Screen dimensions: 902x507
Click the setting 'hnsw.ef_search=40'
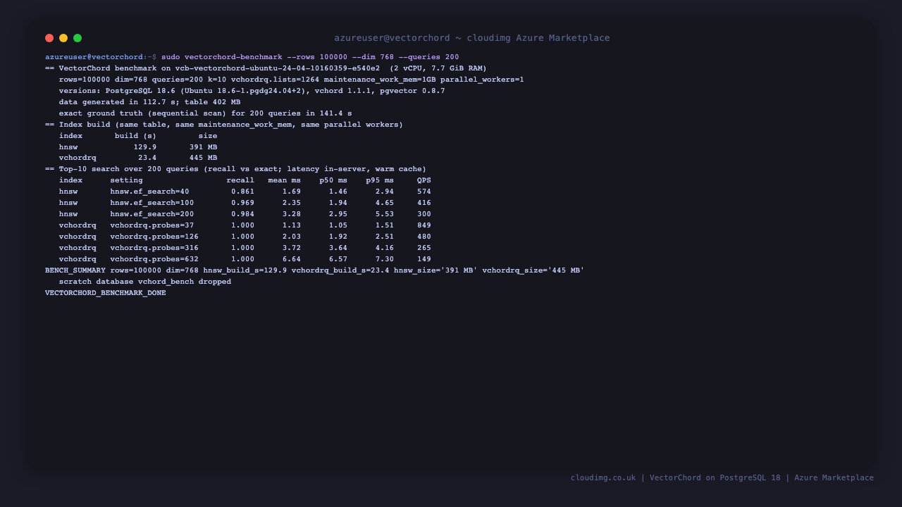(149, 192)
